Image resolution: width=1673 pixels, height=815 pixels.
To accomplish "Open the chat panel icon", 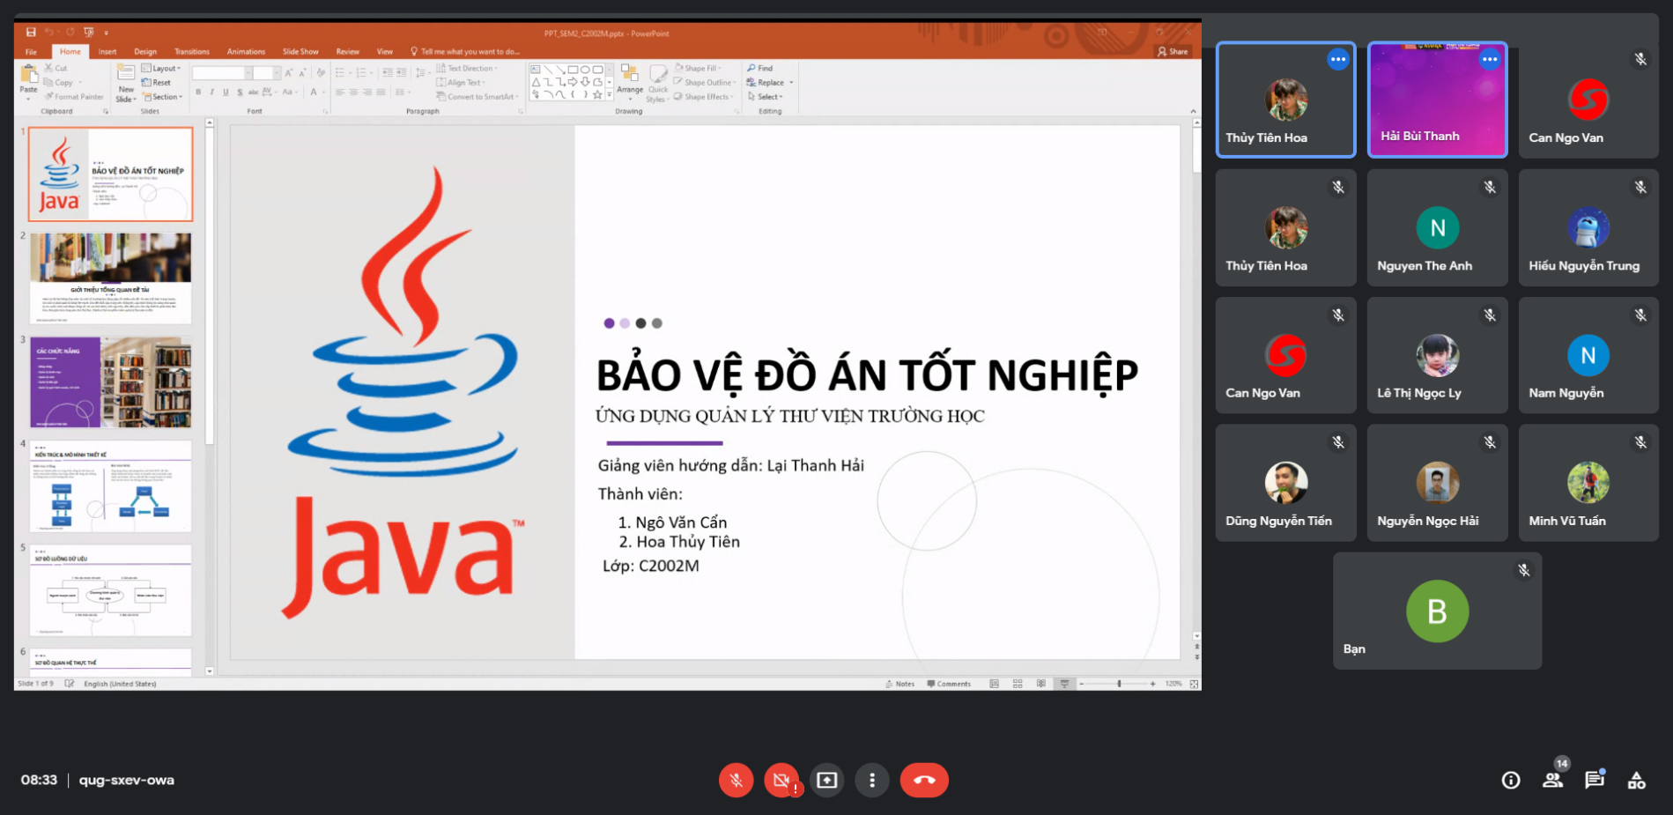I will [x=1595, y=780].
